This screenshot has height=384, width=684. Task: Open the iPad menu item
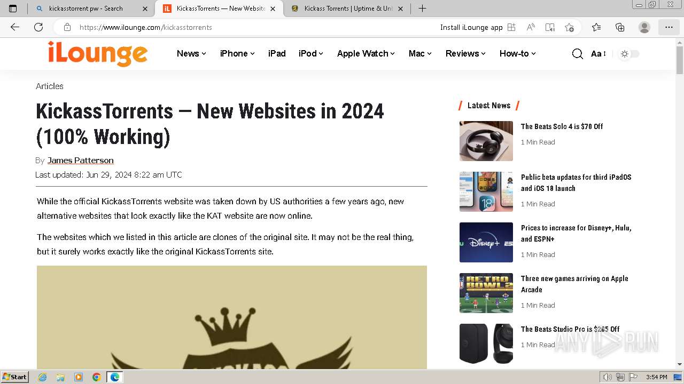click(277, 53)
